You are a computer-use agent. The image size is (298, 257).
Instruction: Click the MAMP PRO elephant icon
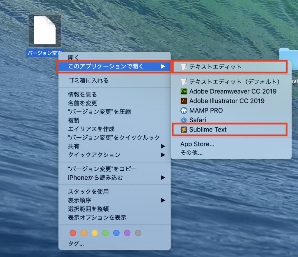(184, 110)
